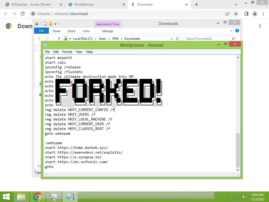The width and height of the screenshot is (269, 202).
Task: Click Local Disk (C:) in address path
Action: click(83, 39)
